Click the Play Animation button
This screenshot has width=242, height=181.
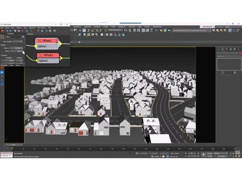[x=192, y=153]
